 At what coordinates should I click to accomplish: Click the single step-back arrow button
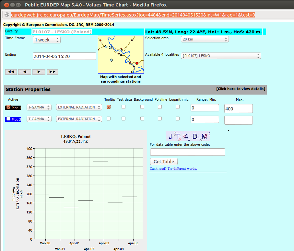(25, 72)
